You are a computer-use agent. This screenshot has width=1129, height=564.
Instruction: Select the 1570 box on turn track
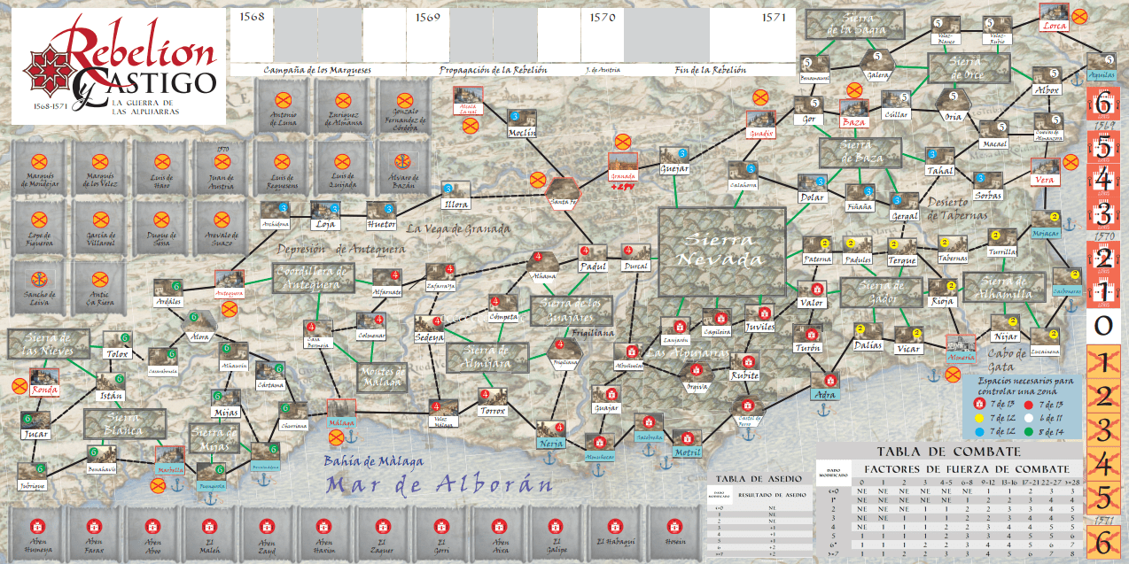click(603, 33)
